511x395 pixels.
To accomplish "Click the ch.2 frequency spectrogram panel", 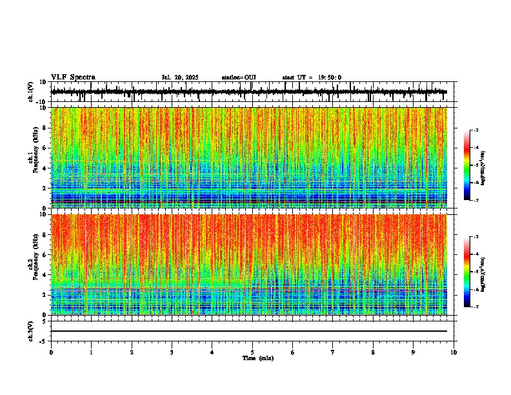I will pos(249,265).
